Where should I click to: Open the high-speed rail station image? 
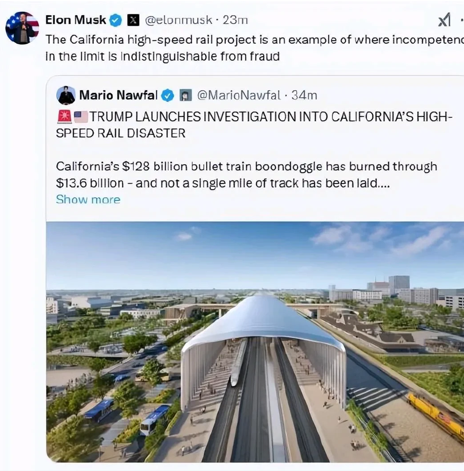[255, 342]
